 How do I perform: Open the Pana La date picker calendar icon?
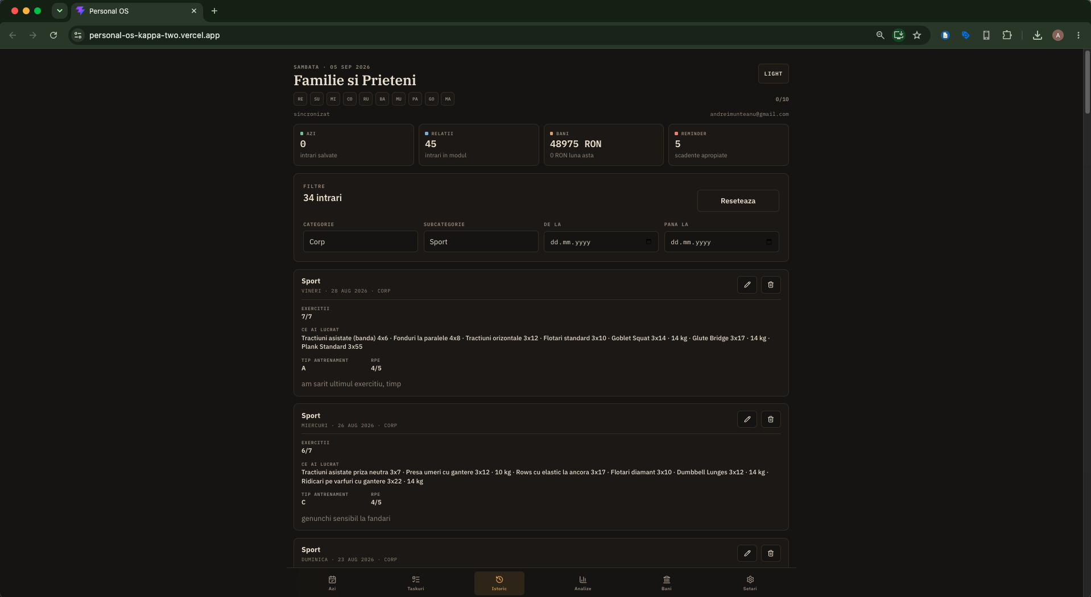click(769, 242)
